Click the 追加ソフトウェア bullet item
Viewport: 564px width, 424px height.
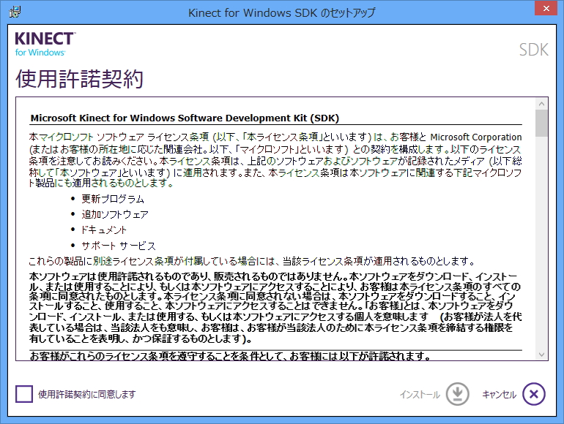point(115,214)
